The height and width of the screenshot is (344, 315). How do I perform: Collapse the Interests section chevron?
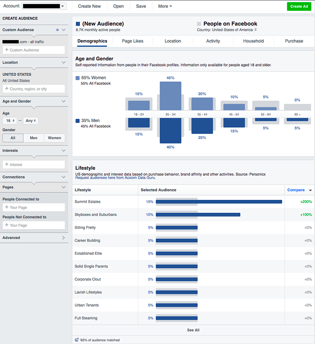coord(64,151)
